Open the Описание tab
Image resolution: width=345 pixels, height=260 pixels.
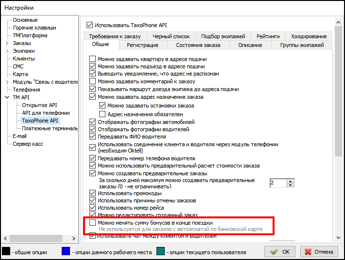coord(250,45)
